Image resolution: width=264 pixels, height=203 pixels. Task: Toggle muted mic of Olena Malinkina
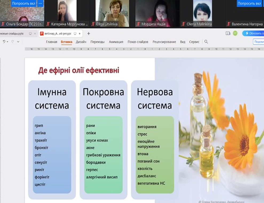coord(183,24)
